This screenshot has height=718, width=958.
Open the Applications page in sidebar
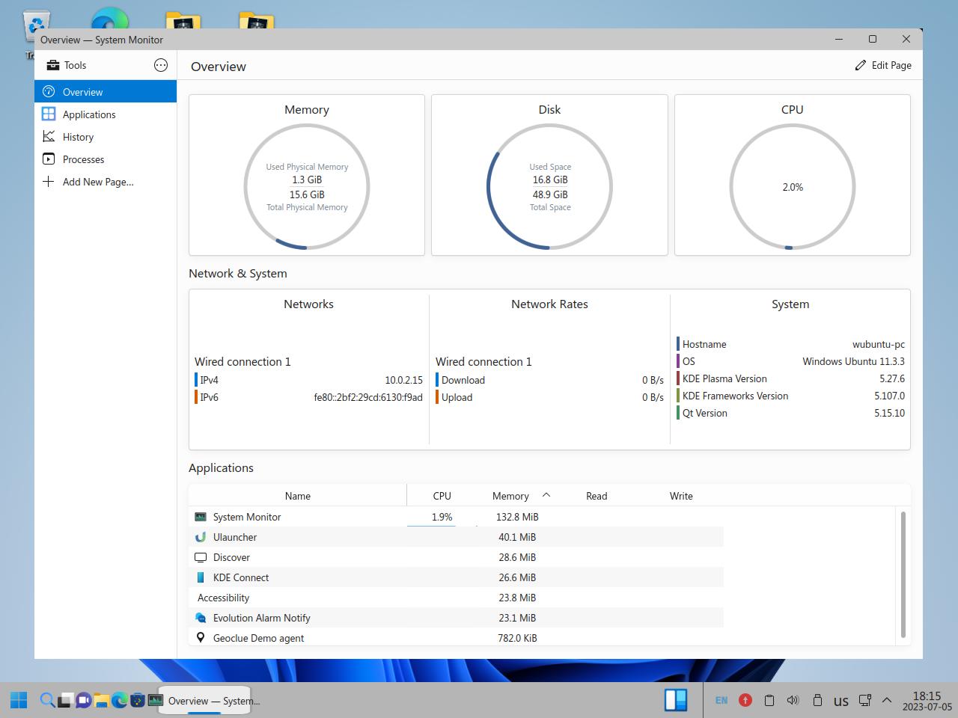click(89, 114)
